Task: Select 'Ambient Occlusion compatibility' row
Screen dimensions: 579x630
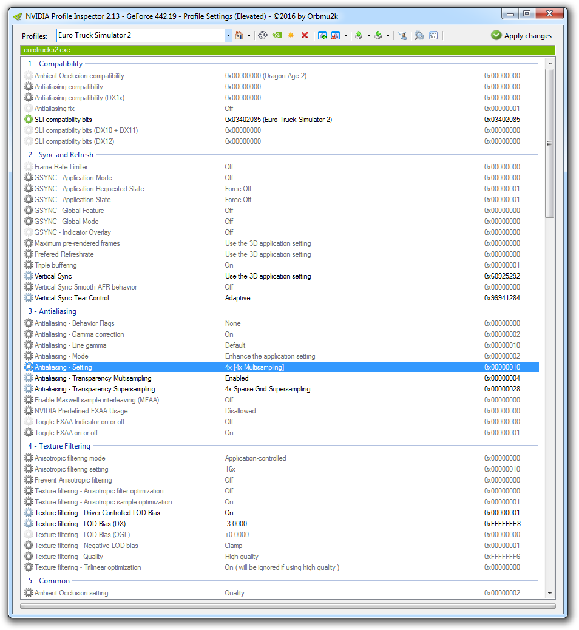Action: (x=281, y=75)
